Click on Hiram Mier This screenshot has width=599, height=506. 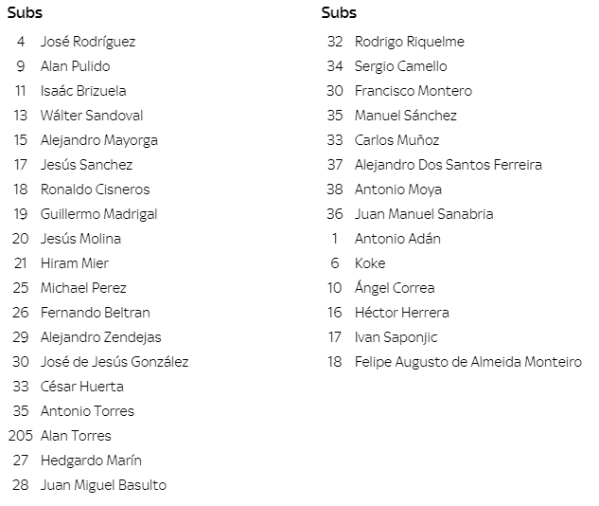click(x=74, y=263)
